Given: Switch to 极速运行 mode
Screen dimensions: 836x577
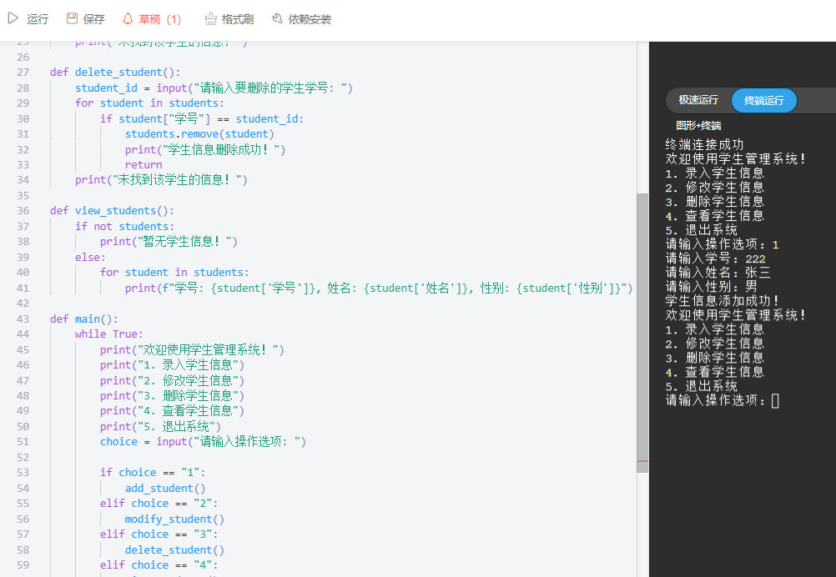Looking at the screenshot, I should pos(698,100).
